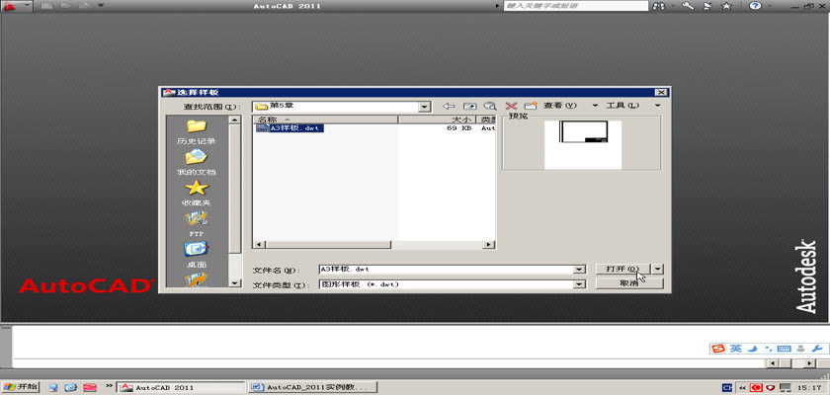Expand hidden tray icons arrow

(742, 388)
